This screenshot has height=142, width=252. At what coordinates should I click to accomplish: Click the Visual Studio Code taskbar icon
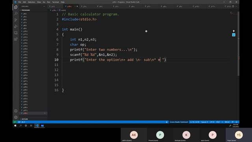[x=37, y=125]
